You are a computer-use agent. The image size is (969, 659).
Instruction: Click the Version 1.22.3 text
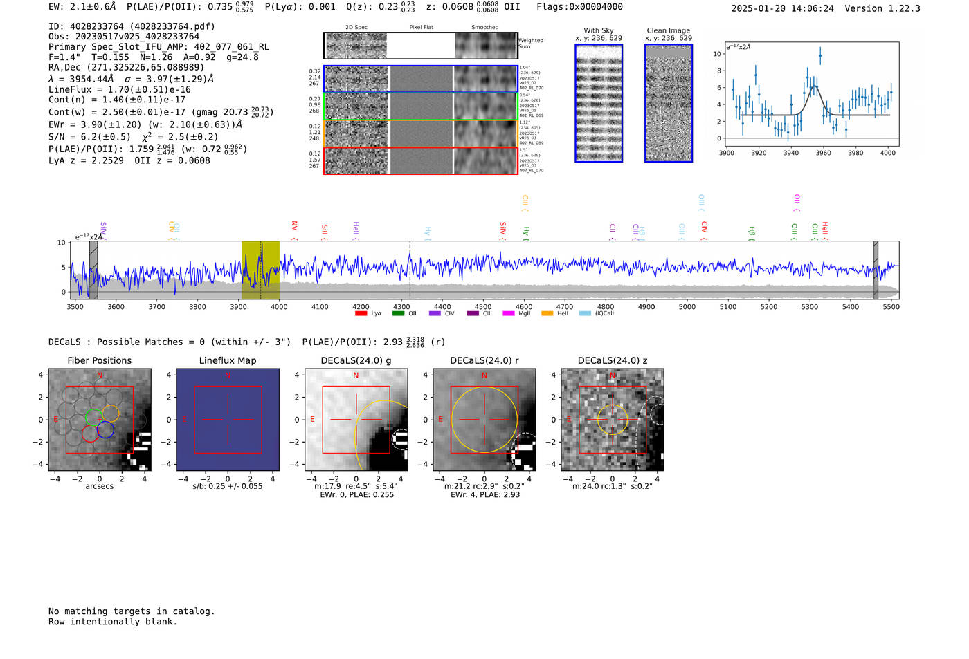click(x=882, y=8)
